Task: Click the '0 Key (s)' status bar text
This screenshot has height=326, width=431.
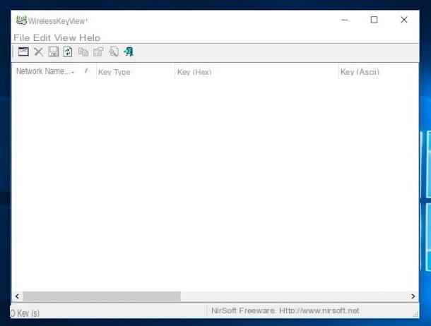Action: coord(25,313)
